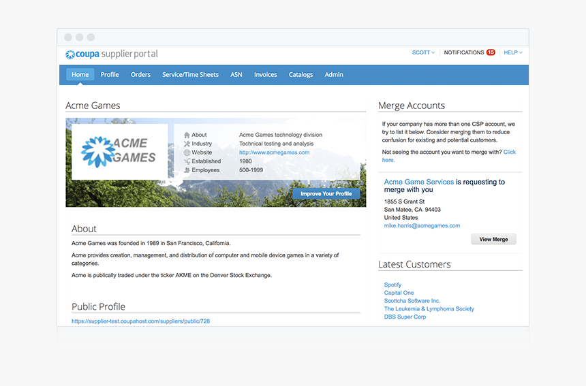This screenshot has width=586, height=386.
Task: Click the About house icon
Action: coord(187,135)
